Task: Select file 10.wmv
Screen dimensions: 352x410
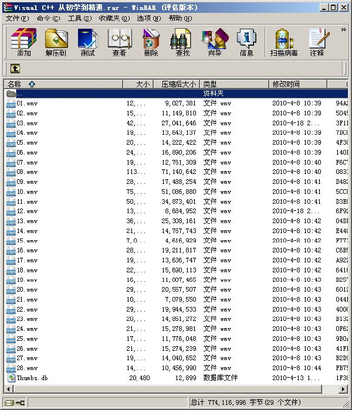Action: [x=177, y=192]
